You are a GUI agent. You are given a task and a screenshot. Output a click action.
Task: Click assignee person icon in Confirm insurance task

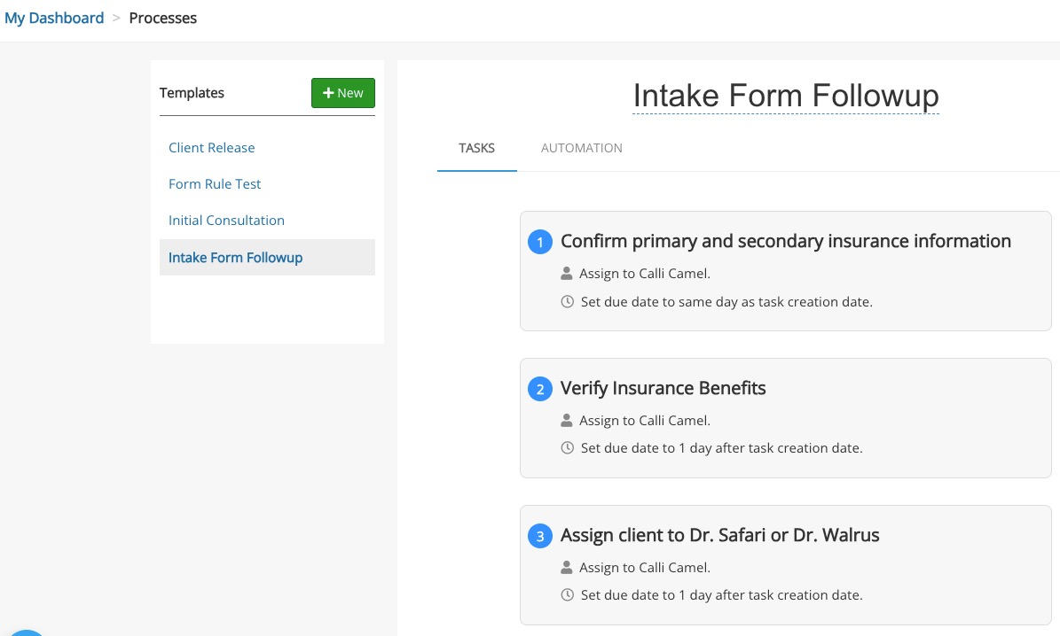568,274
